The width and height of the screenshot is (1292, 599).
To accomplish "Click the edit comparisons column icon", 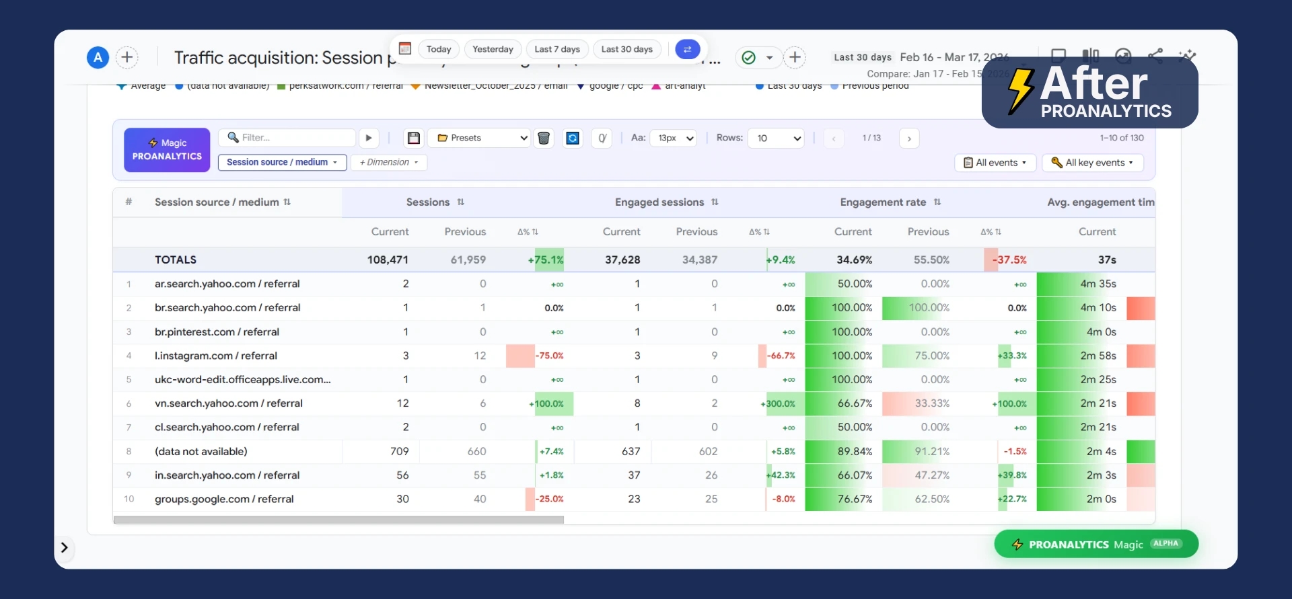I will point(1090,55).
